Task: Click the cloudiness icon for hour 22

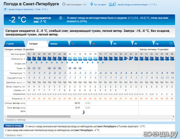Action: click(131, 59)
